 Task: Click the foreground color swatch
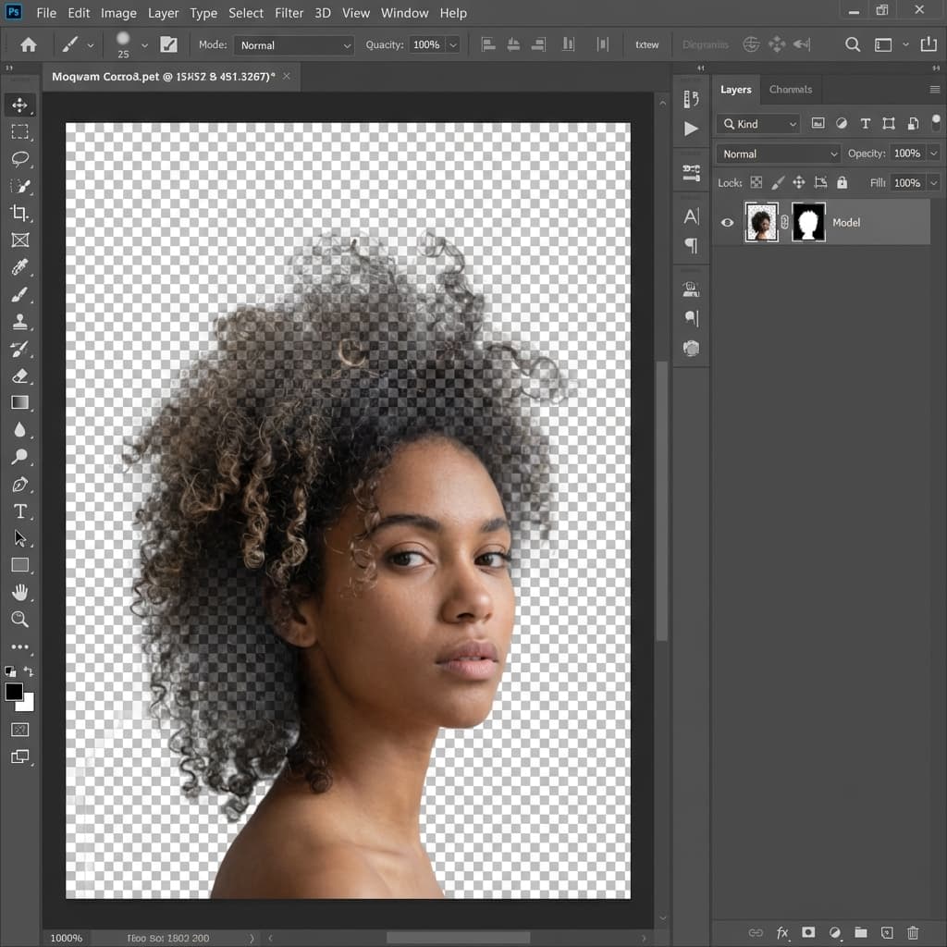(x=16, y=693)
